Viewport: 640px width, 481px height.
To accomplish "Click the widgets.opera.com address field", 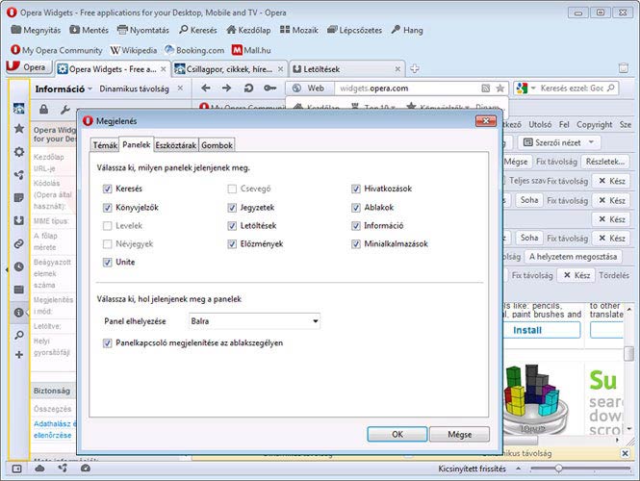I will coord(408,89).
